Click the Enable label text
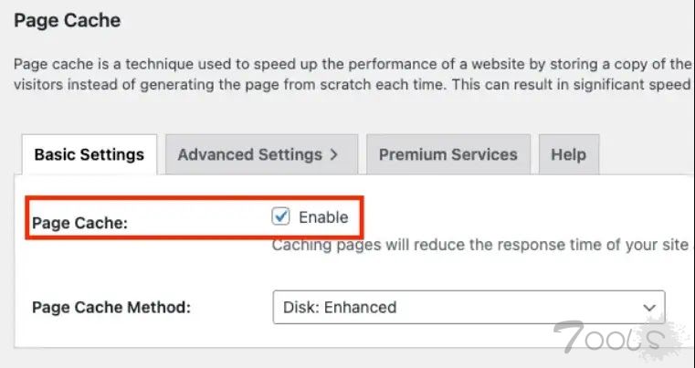The height and width of the screenshot is (368, 695). coord(323,217)
